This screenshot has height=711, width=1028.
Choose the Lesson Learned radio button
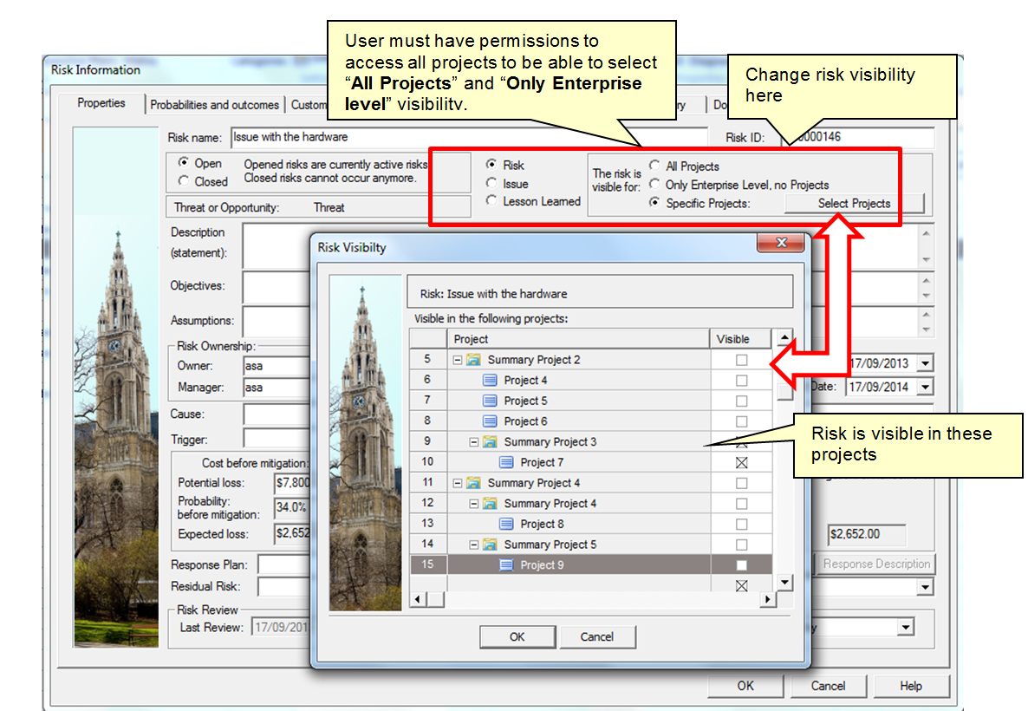click(x=491, y=200)
